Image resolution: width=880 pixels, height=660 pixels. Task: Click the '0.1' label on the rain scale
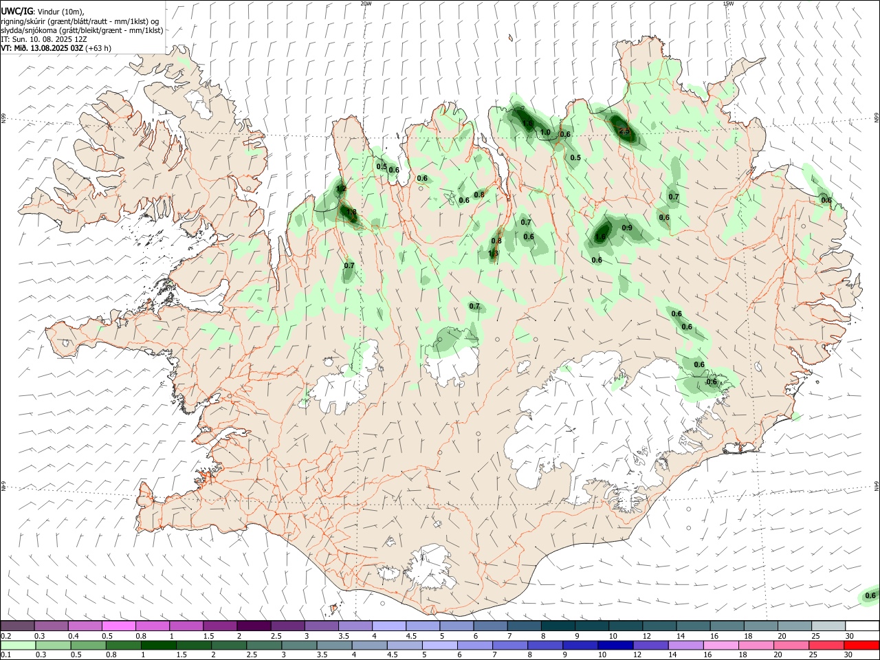5,655
